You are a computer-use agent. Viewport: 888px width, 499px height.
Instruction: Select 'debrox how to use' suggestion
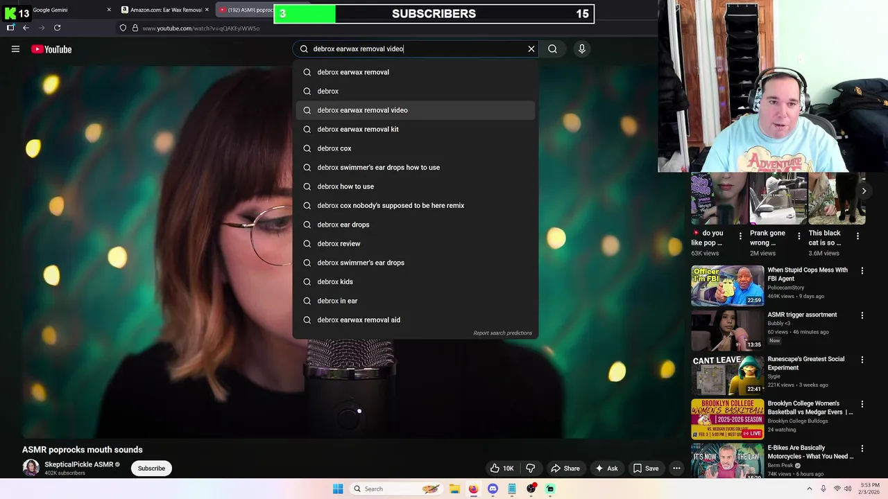[x=415, y=186]
